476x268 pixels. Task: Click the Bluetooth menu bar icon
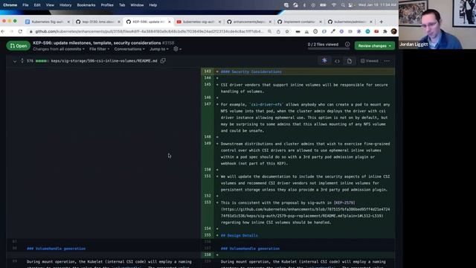pyautogui.click(x=304, y=5)
